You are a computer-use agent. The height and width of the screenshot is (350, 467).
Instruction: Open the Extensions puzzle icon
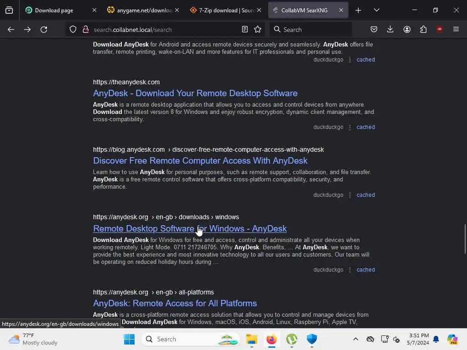point(423,29)
